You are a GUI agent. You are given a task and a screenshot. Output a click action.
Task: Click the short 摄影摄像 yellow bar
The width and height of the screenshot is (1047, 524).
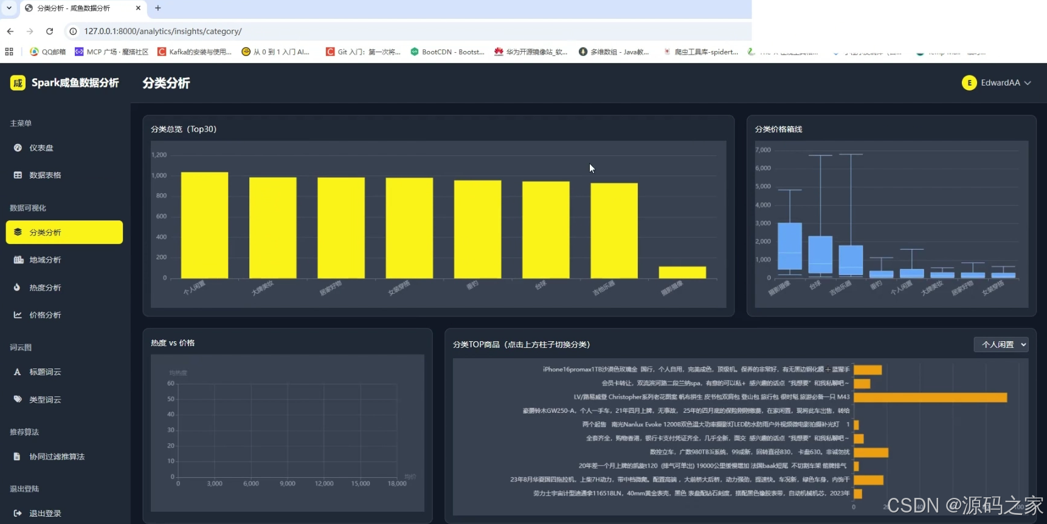point(682,273)
